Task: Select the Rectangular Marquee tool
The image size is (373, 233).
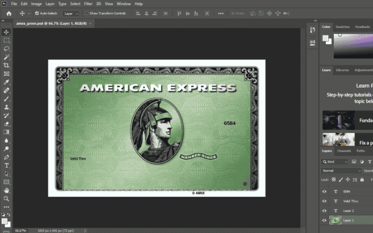Action: click(6, 40)
